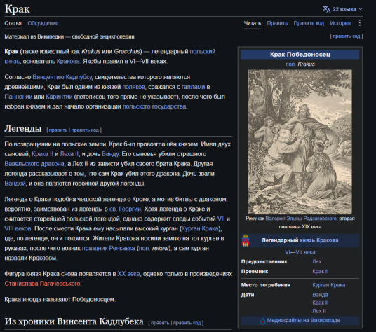Switch to the Обсуждение tab
376x332 pixels.
pos(43,23)
